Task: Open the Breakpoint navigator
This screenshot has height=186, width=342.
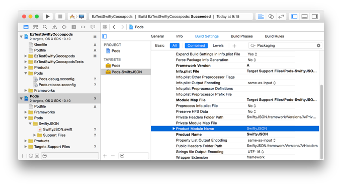Action: tap(83, 27)
